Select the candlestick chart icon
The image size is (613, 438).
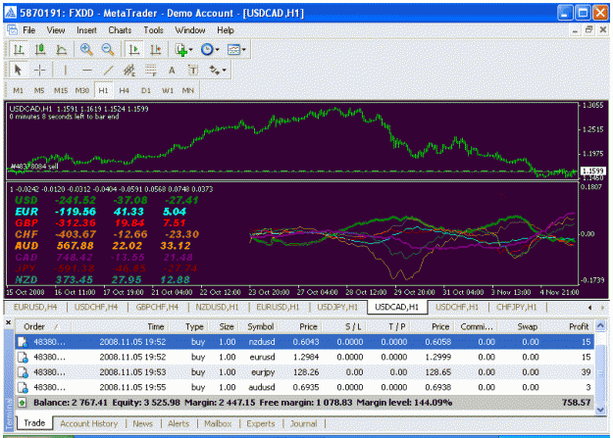(40, 50)
